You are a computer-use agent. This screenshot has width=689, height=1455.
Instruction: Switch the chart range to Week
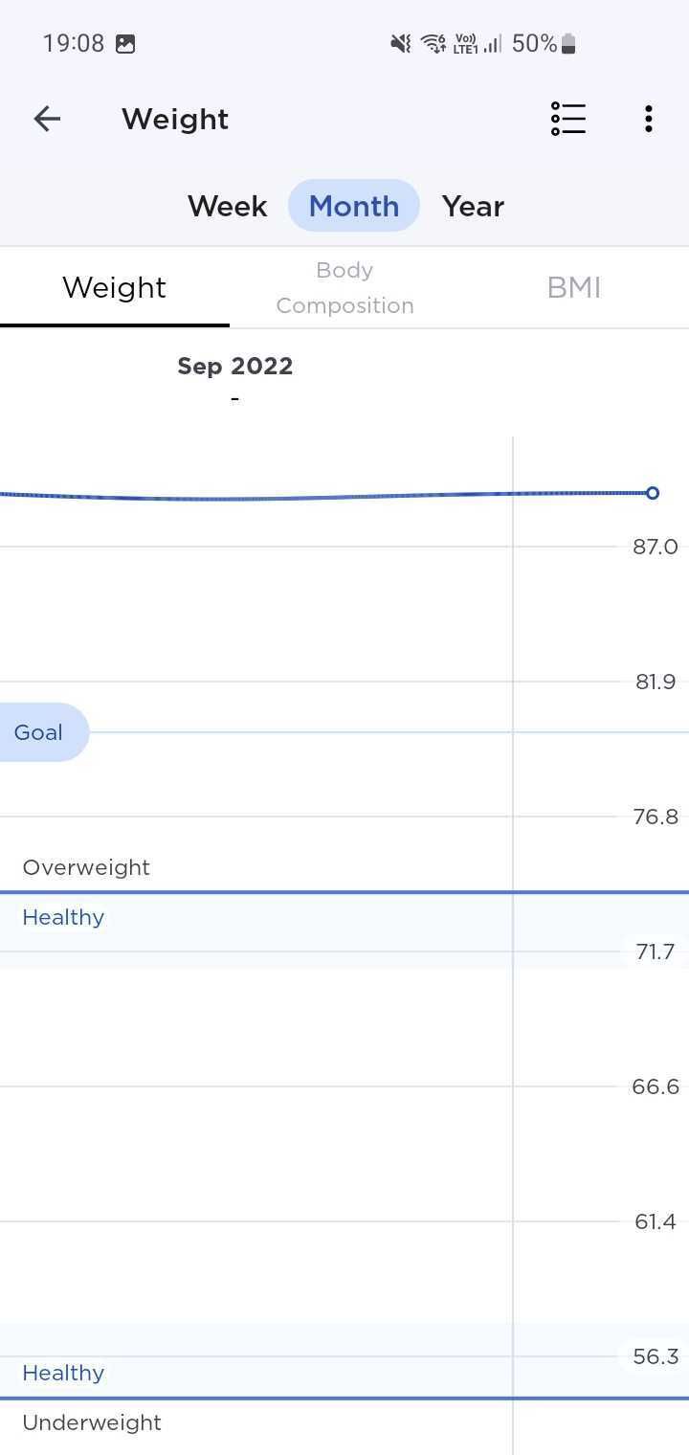(x=227, y=205)
